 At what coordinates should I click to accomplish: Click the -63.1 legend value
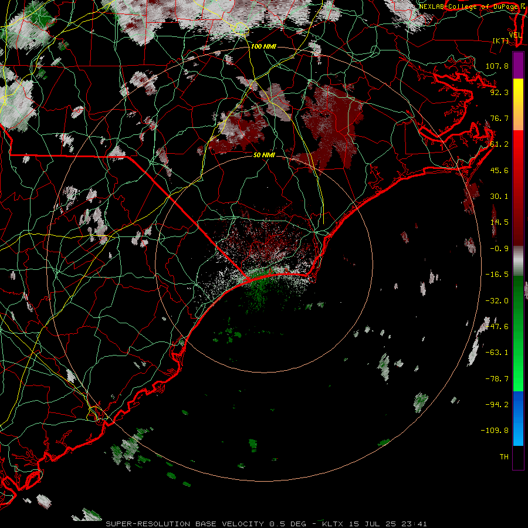(497, 353)
